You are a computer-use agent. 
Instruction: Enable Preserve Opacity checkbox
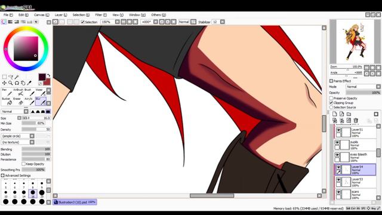point(331,98)
